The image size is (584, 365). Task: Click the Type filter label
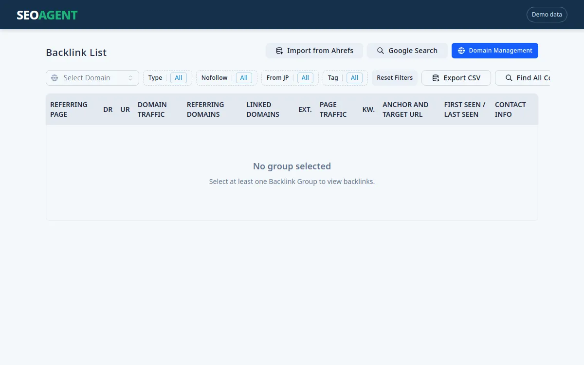click(x=155, y=78)
